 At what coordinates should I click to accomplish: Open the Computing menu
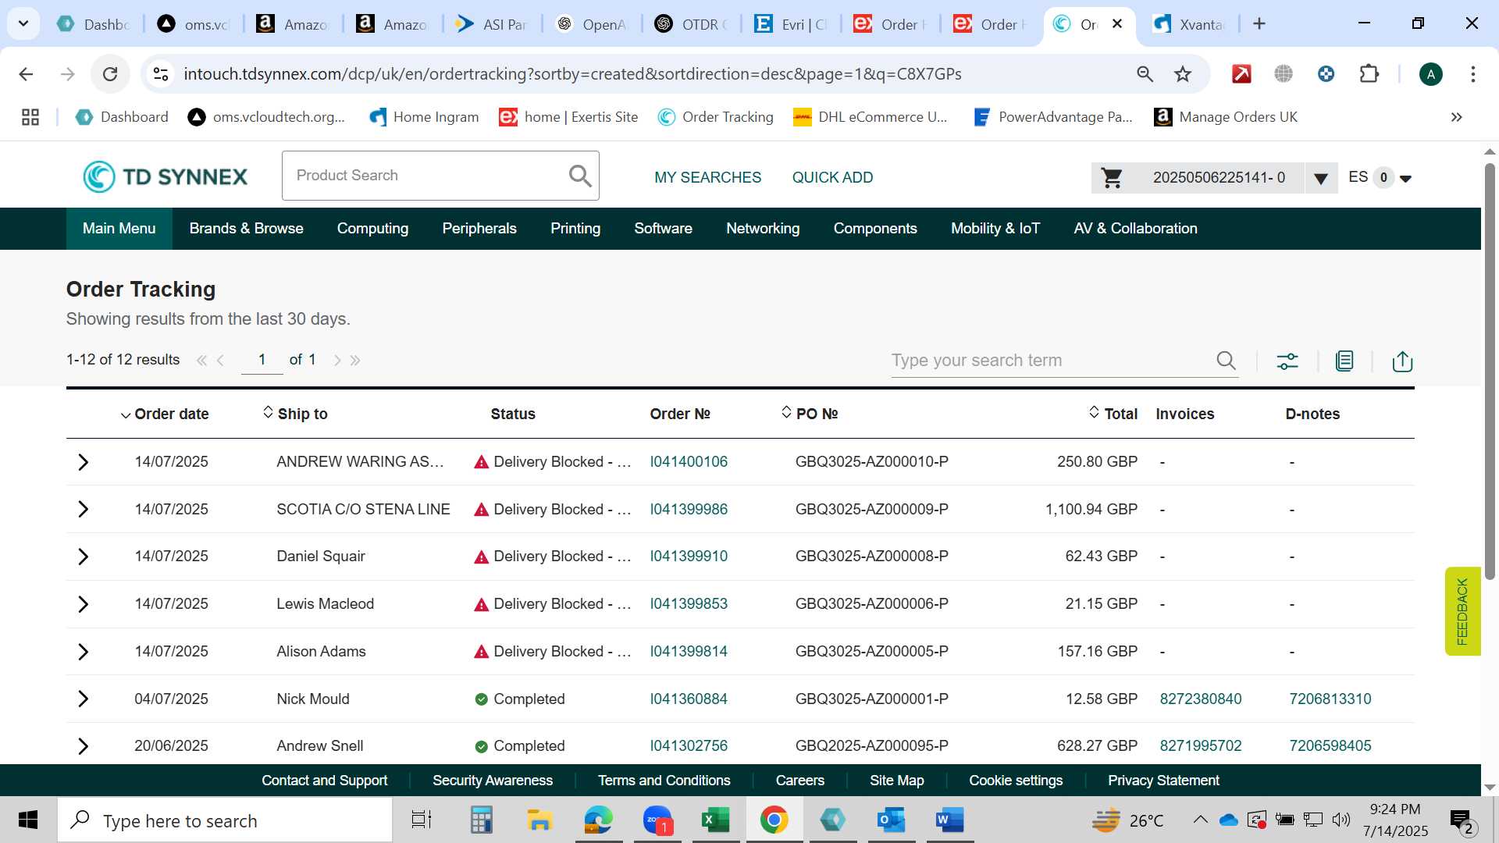[x=372, y=229]
